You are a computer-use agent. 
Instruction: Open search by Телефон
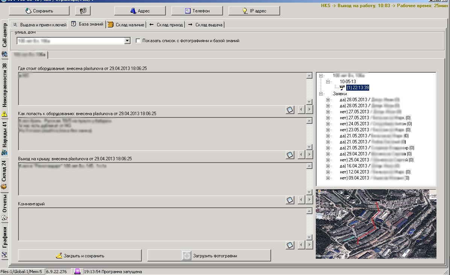(x=197, y=11)
